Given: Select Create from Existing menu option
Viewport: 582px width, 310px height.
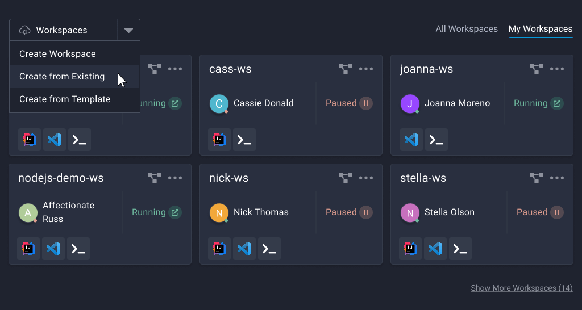Looking at the screenshot, I should 62,77.
